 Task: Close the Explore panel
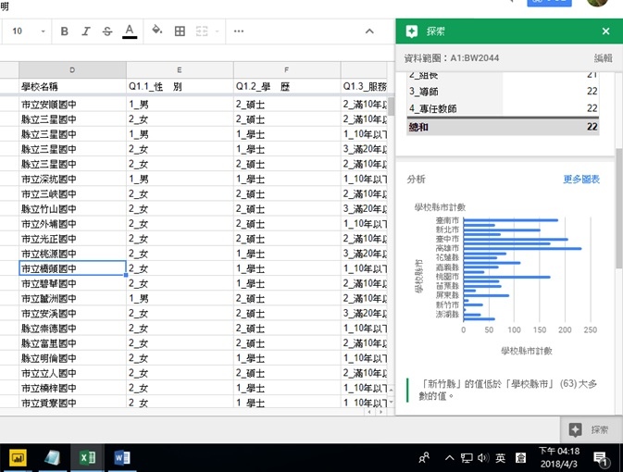click(x=605, y=31)
